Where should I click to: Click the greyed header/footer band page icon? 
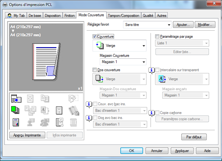(x=73, y=122)
